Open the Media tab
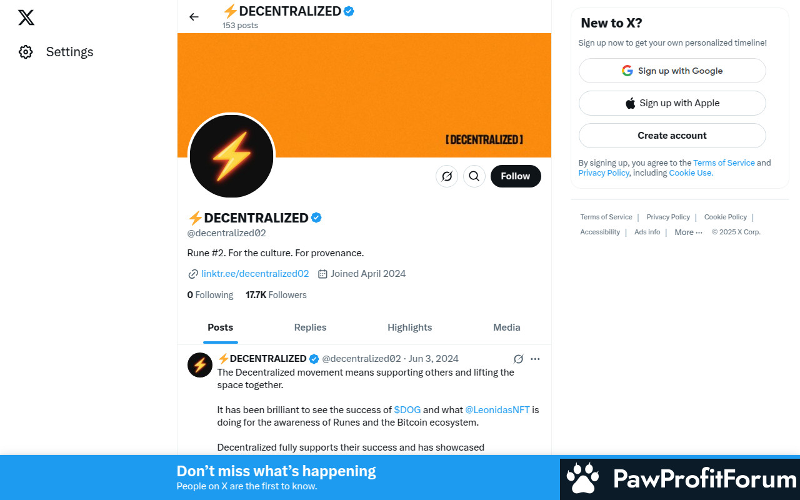The height and width of the screenshot is (500, 800). coord(506,327)
